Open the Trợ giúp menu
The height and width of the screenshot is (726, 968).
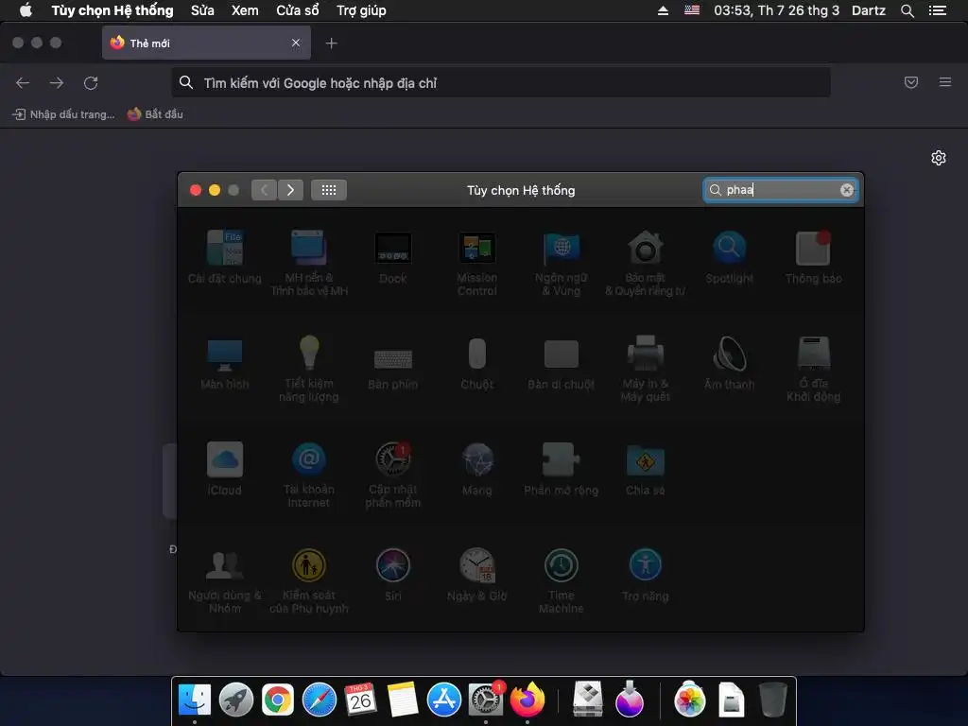(x=361, y=10)
